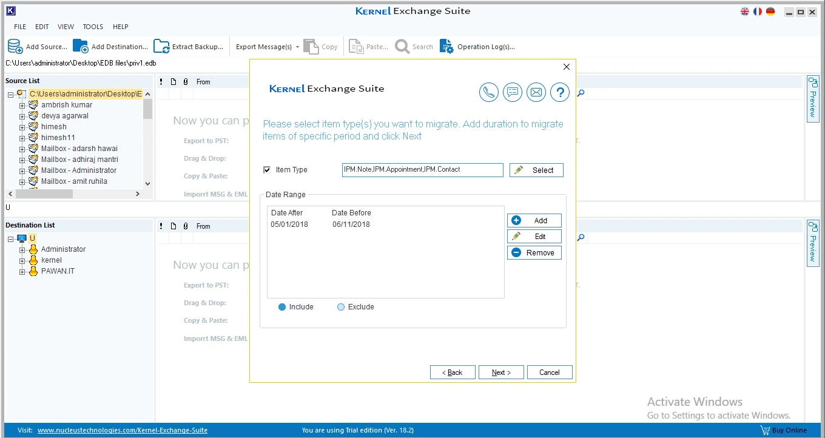Image resolution: width=825 pixels, height=438 pixels.
Task: Open the source pane Preview side tab
Action: point(813,98)
